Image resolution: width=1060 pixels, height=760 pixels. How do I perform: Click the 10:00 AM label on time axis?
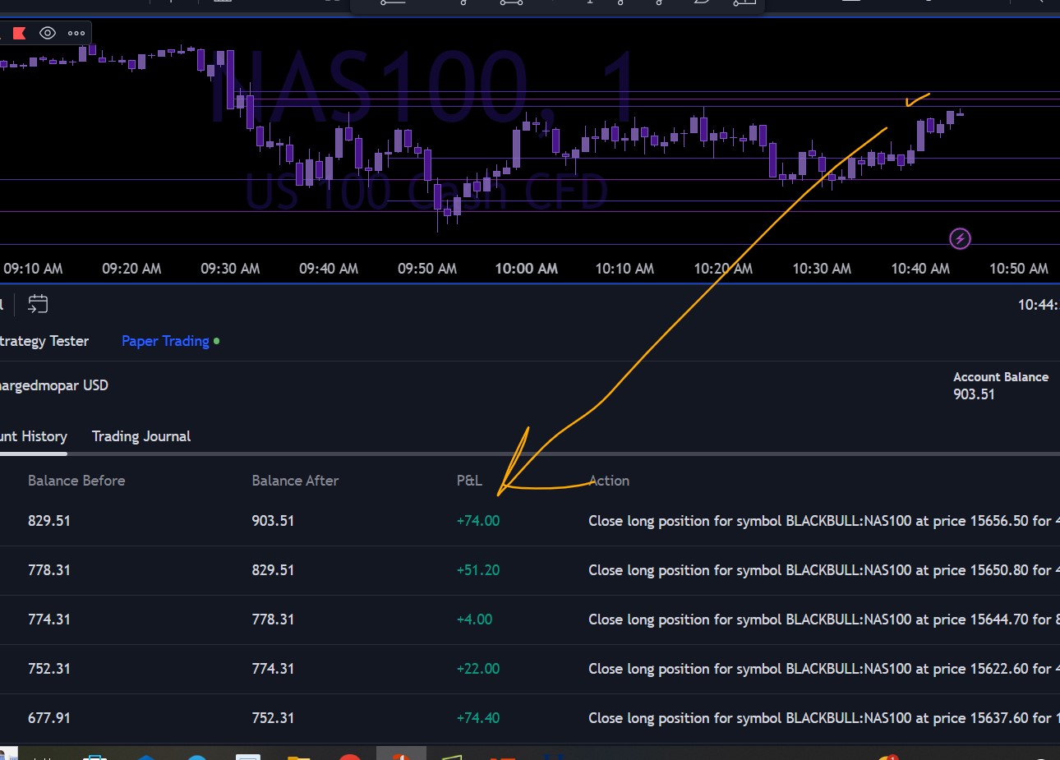pyautogui.click(x=526, y=269)
